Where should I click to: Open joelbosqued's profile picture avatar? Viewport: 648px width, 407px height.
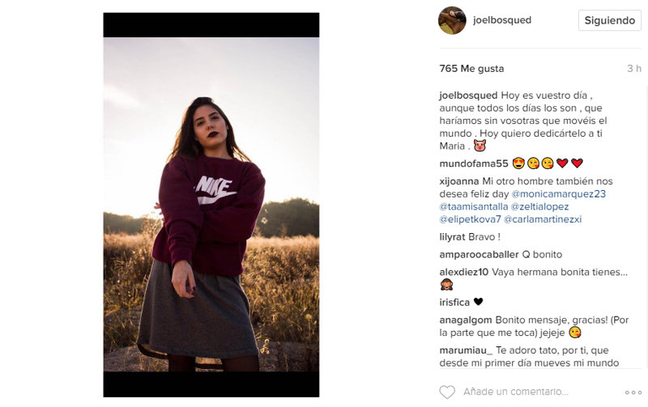452,20
